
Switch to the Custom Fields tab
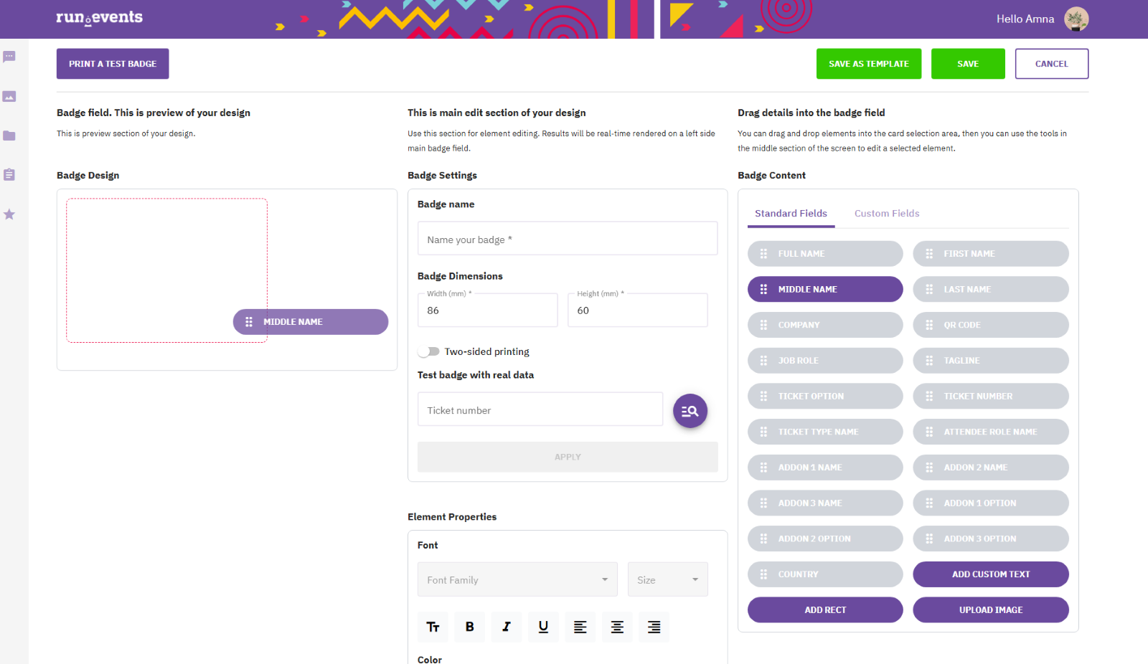887,214
